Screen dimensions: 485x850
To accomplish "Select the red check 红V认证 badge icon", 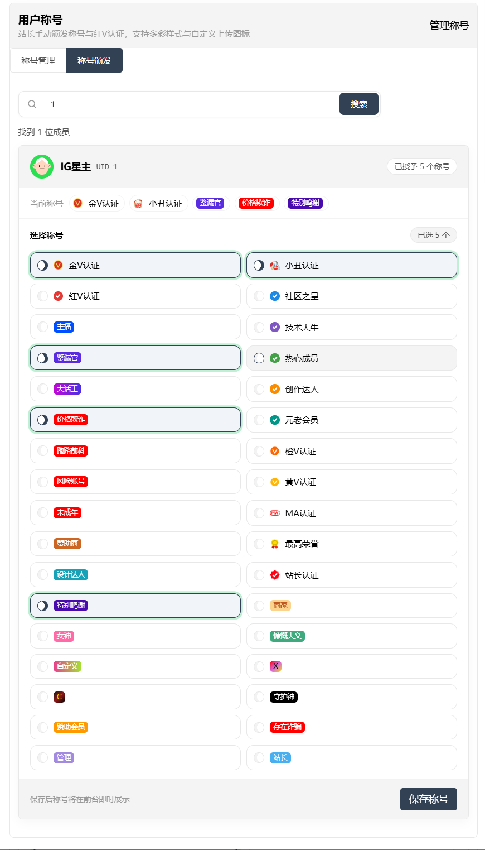I will 58,296.
